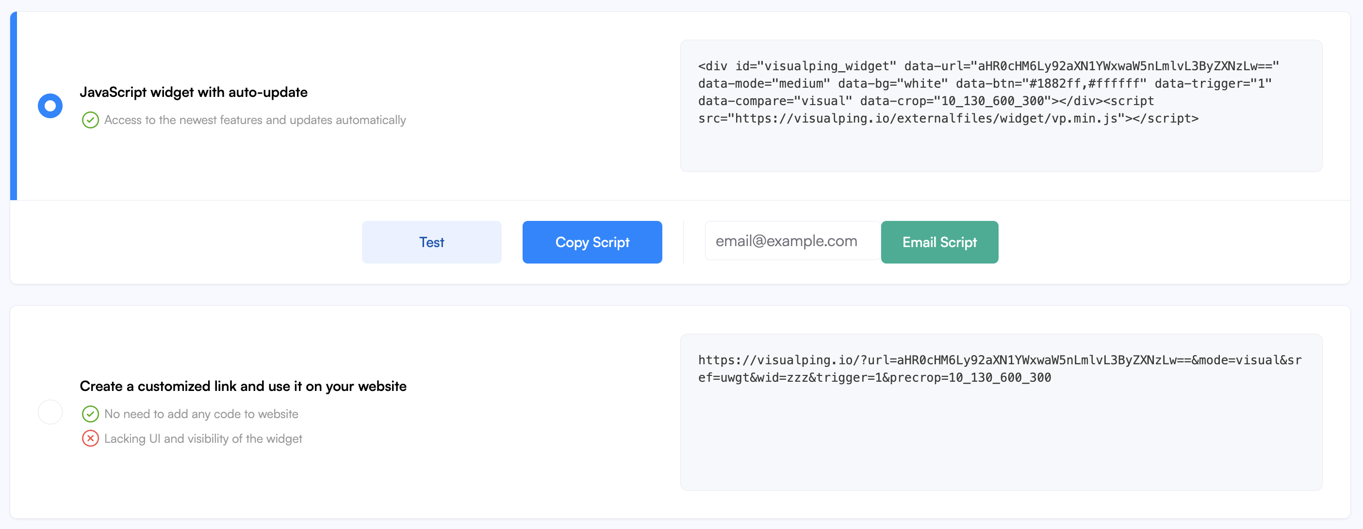This screenshot has height=529, width=1363.
Task: Select the JavaScript widget with auto-update radio button
Action: (x=50, y=106)
